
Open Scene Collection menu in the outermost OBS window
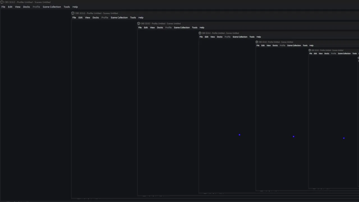pos(52,7)
